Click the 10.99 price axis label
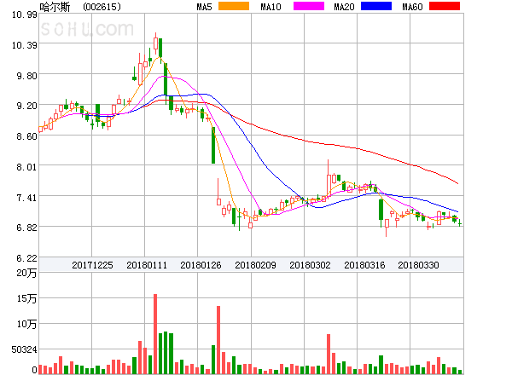The width and height of the screenshot is (512, 375). pos(25,14)
